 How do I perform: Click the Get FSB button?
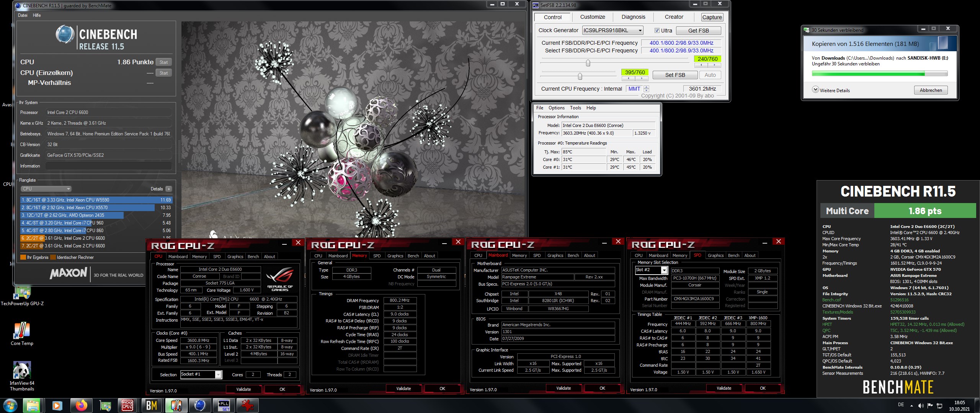[x=698, y=31]
